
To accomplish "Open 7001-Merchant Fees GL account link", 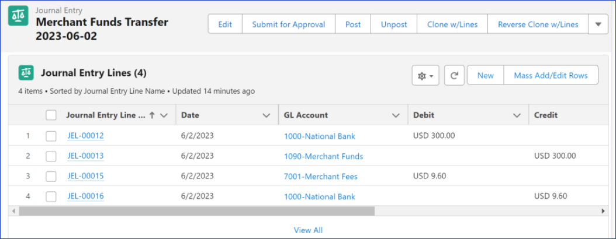I will click(320, 176).
